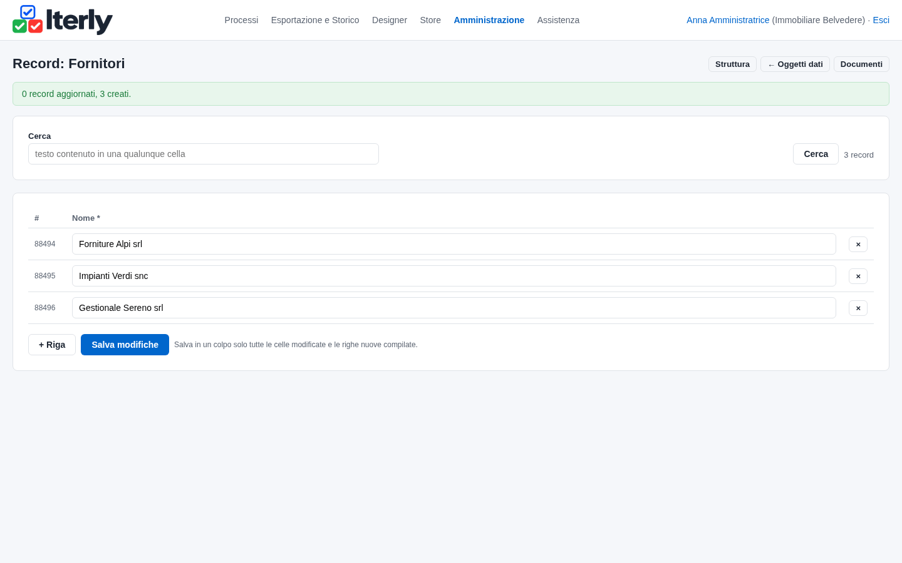The height and width of the screenshot is (563, 902).
Task: Click the Cerca search button
Action: (x=816, y=154)
